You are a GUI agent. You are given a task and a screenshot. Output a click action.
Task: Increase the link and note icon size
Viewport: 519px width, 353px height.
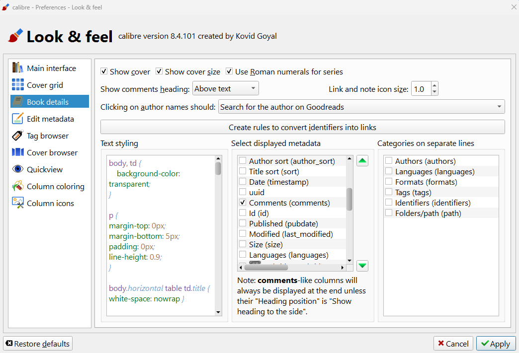(x=434, y=86)
